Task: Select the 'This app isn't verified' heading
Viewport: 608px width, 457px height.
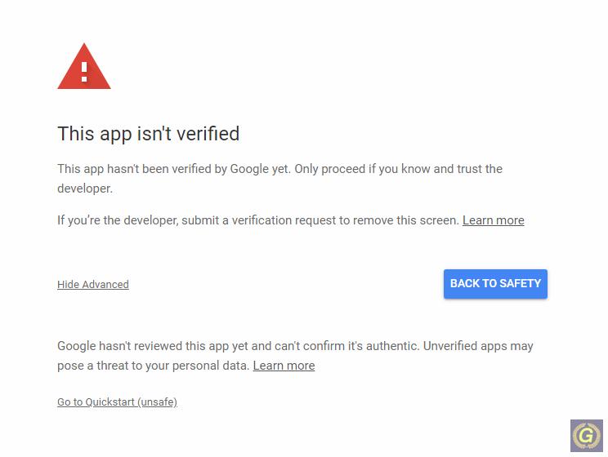Action: 149,134
